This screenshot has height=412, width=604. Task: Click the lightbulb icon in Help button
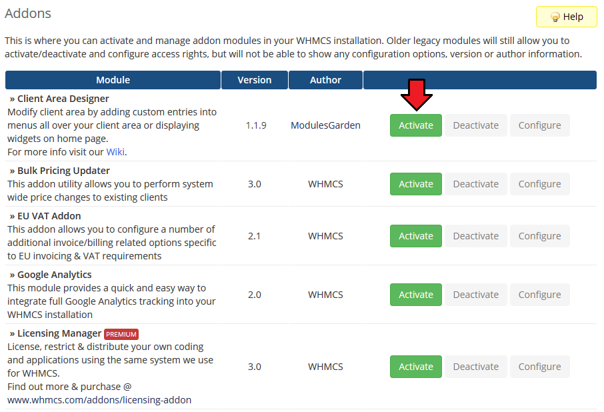(555, 17)
